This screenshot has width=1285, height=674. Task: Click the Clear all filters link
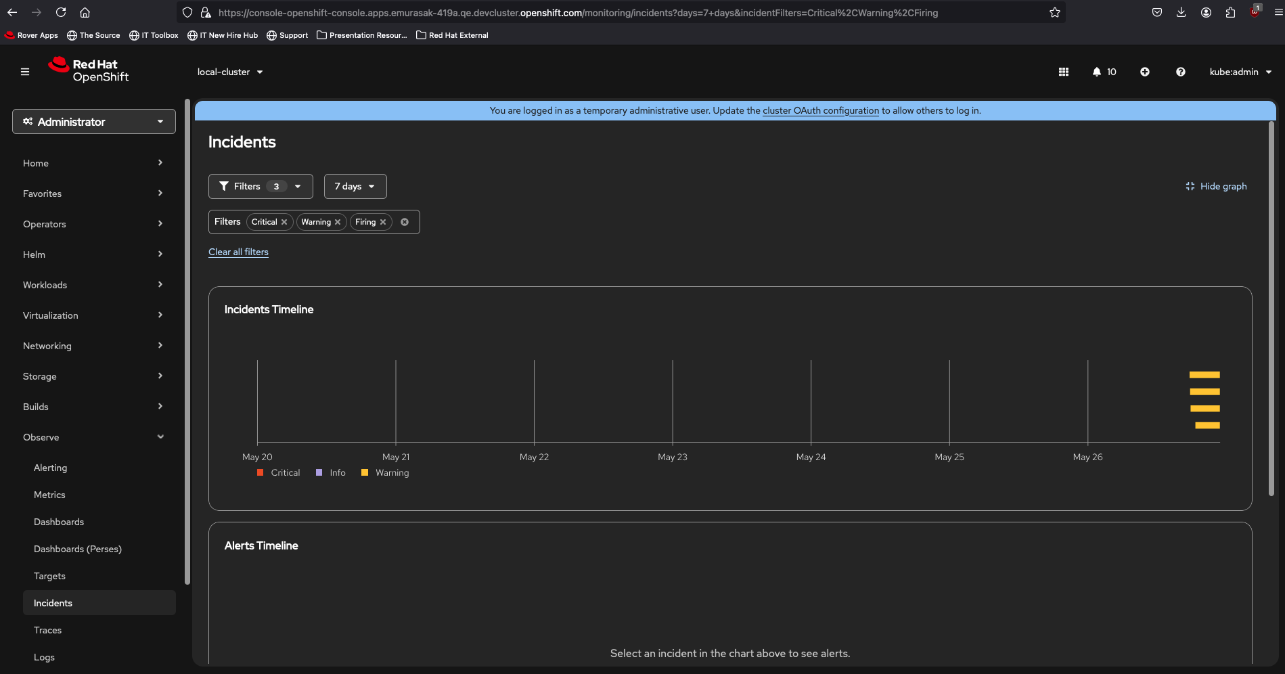pos(238,252)
